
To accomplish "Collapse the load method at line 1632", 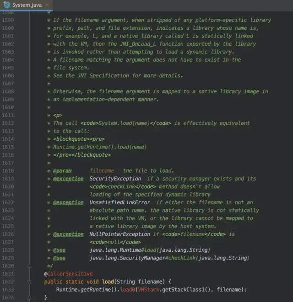I will (29, 282).
